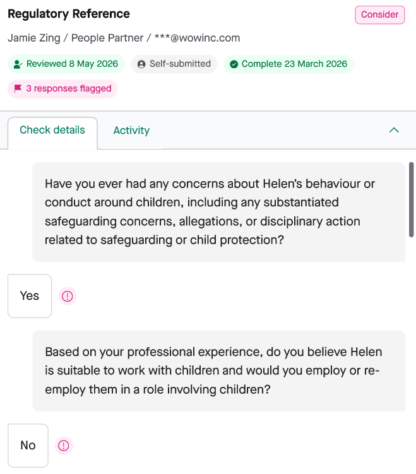Screen dimensions: 416x474
Task: Click the vertical scrollbar thumb
Action: [x=411, y=199]
